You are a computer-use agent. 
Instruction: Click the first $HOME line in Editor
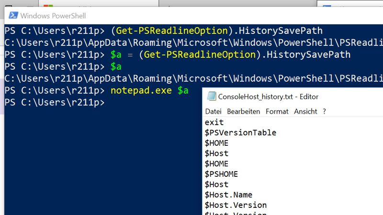tap(216, 143)
